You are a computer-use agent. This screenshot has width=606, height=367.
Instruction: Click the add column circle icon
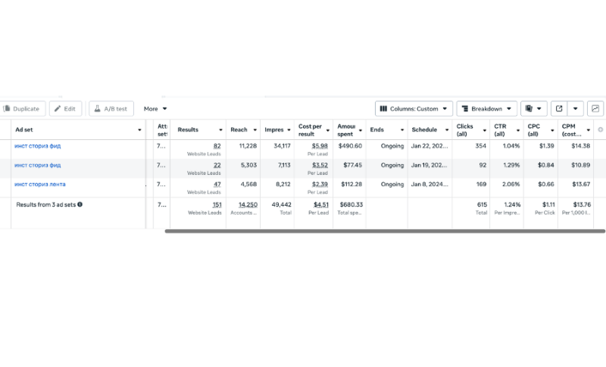point(600,129)
